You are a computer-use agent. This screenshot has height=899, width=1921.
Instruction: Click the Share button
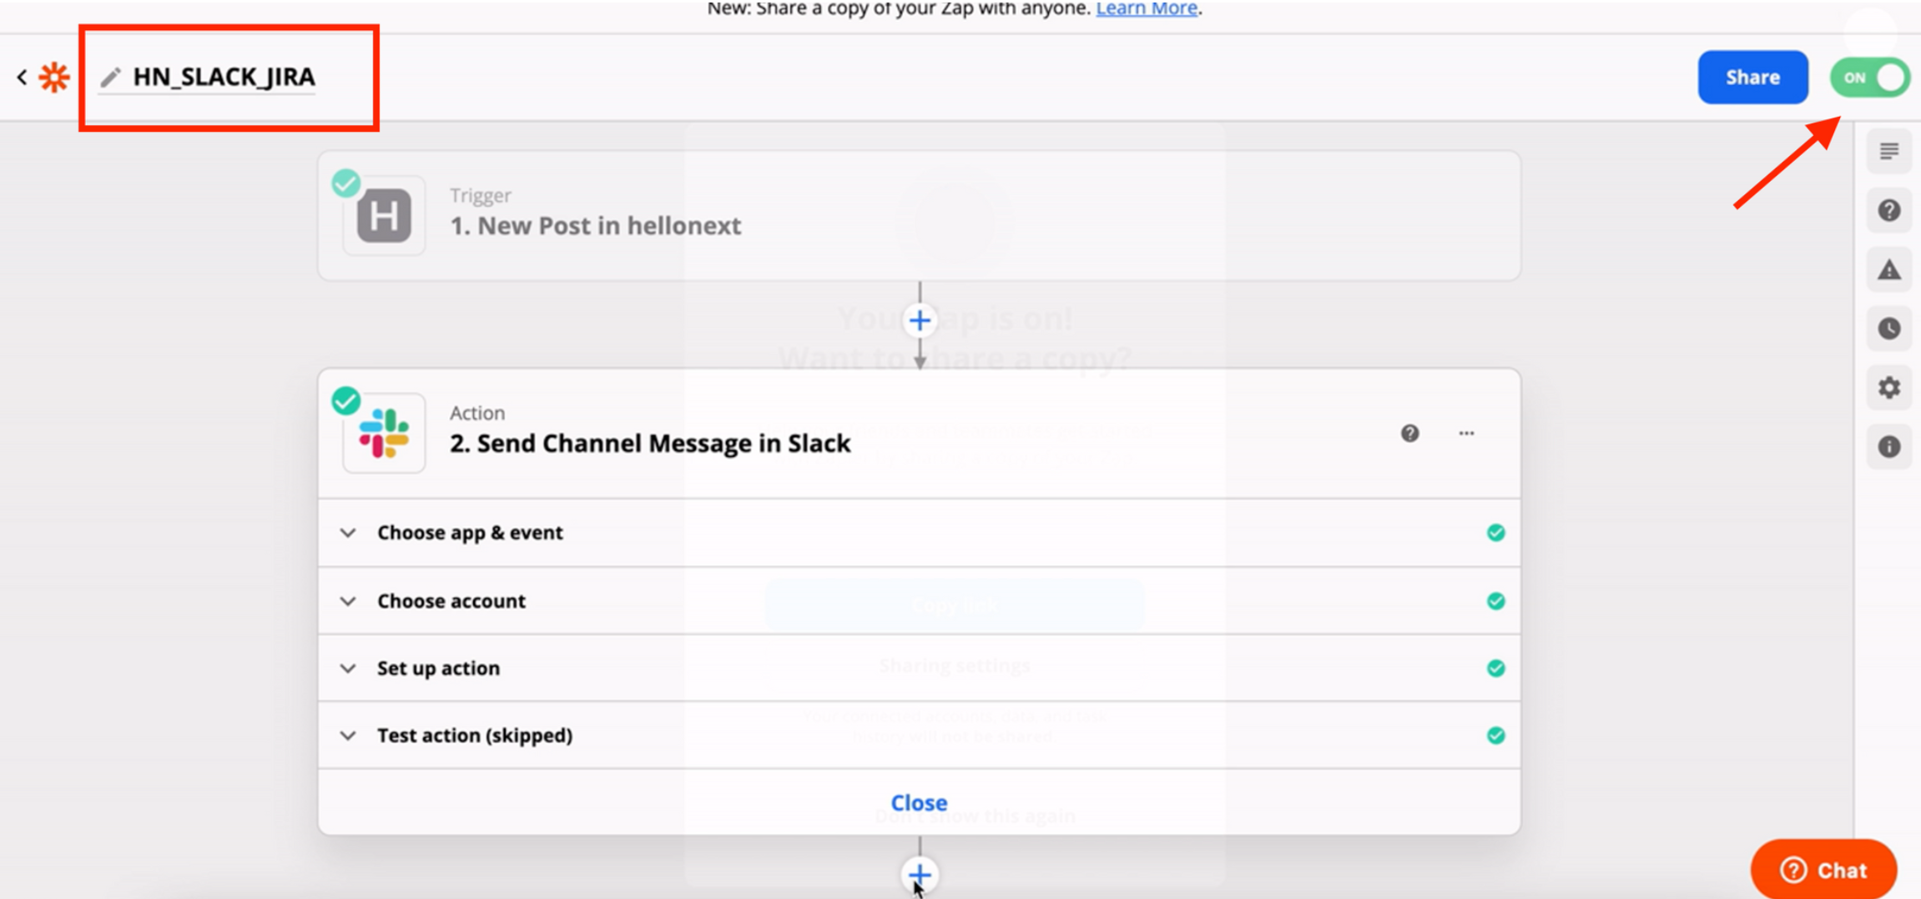(x=1752, y=78)
